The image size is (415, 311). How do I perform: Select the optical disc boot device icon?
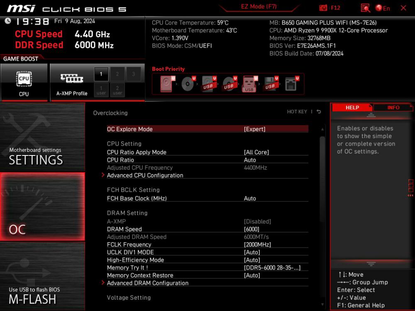(x=188, y=84)
